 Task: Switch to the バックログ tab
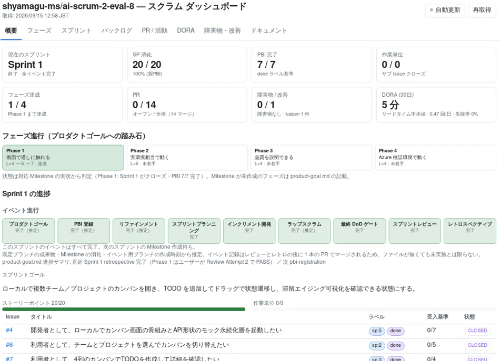click(x=117, y=30)
